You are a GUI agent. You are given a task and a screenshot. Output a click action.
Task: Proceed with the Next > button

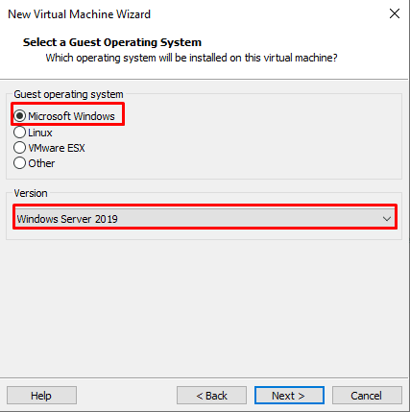(x=289, y=396)
